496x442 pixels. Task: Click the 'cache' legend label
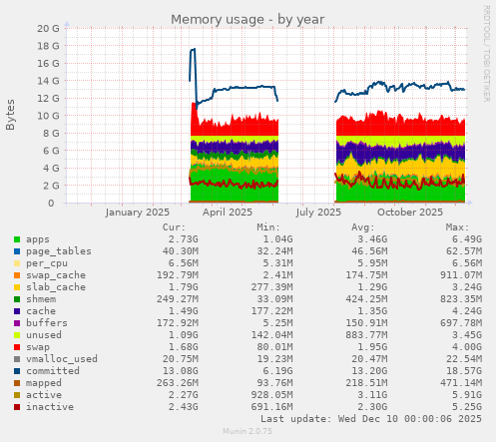pos(41,311)
